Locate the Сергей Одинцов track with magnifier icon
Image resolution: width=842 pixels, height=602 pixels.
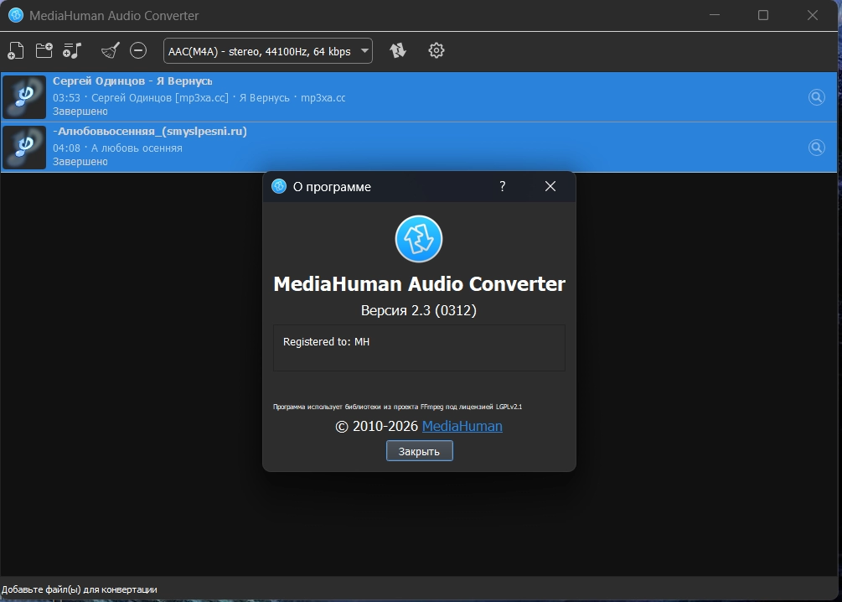[x=816, y=97]
